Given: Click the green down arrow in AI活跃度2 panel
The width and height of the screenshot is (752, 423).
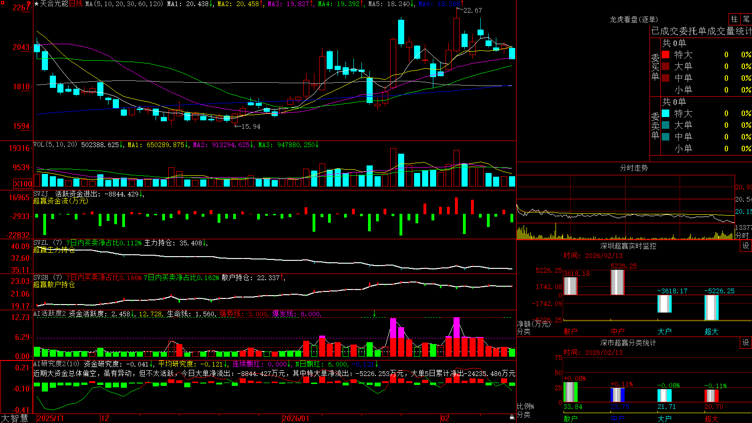Looking at the screenshot, I should point(375,313).
